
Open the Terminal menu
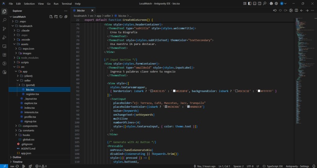coord(66,4)
